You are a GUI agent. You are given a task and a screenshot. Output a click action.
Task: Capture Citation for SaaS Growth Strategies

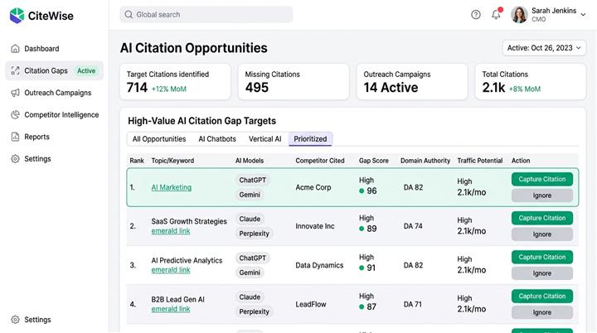pyautogui.click(x=541, y=218)
